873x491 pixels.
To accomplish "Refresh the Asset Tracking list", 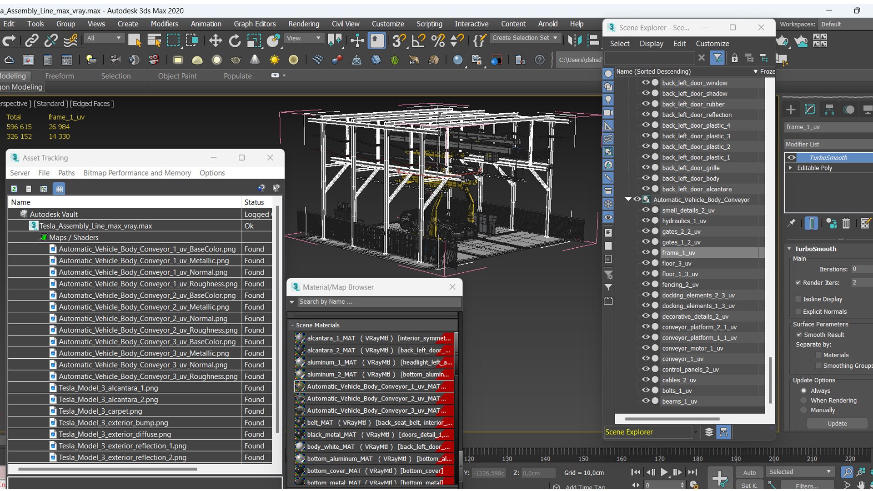I will 14,189.
